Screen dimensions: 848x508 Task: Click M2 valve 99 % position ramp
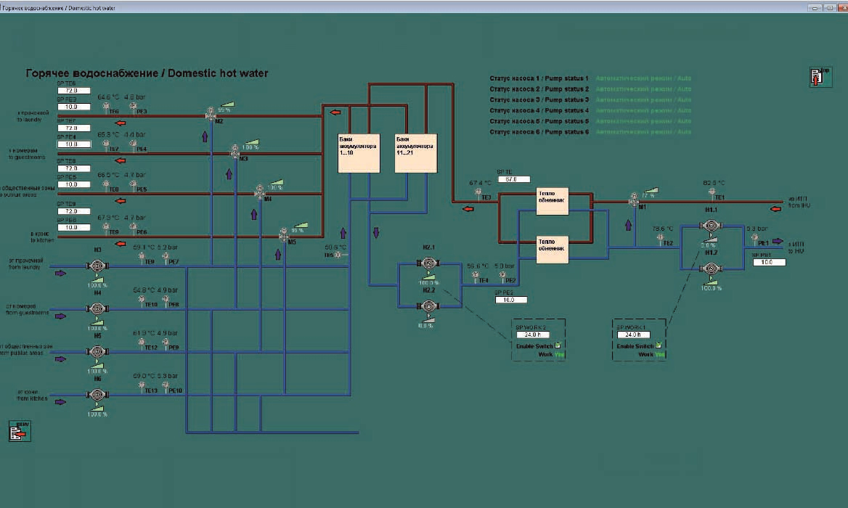227,105
